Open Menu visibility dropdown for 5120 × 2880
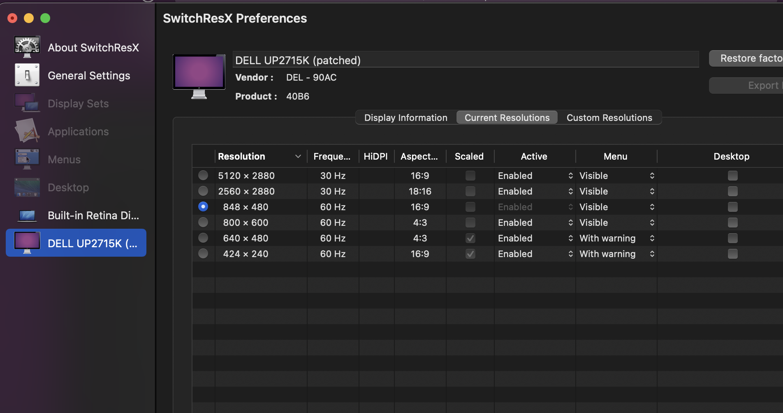Screen dimensions: 783x413 (x=616, y=176)
